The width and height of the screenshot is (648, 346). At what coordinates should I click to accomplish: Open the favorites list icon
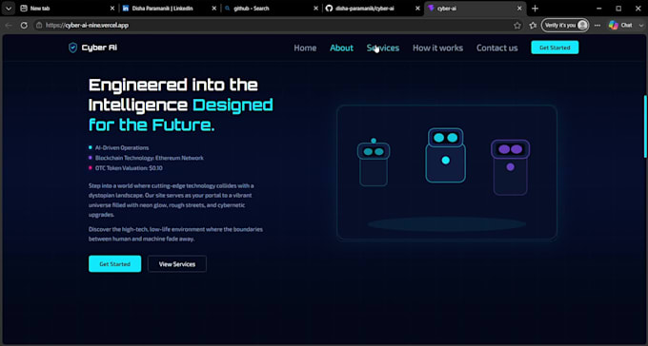(533, 25)
